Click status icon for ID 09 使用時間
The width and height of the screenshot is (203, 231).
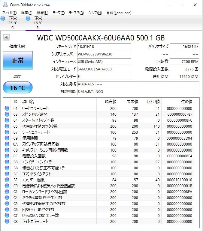(7, 138)
